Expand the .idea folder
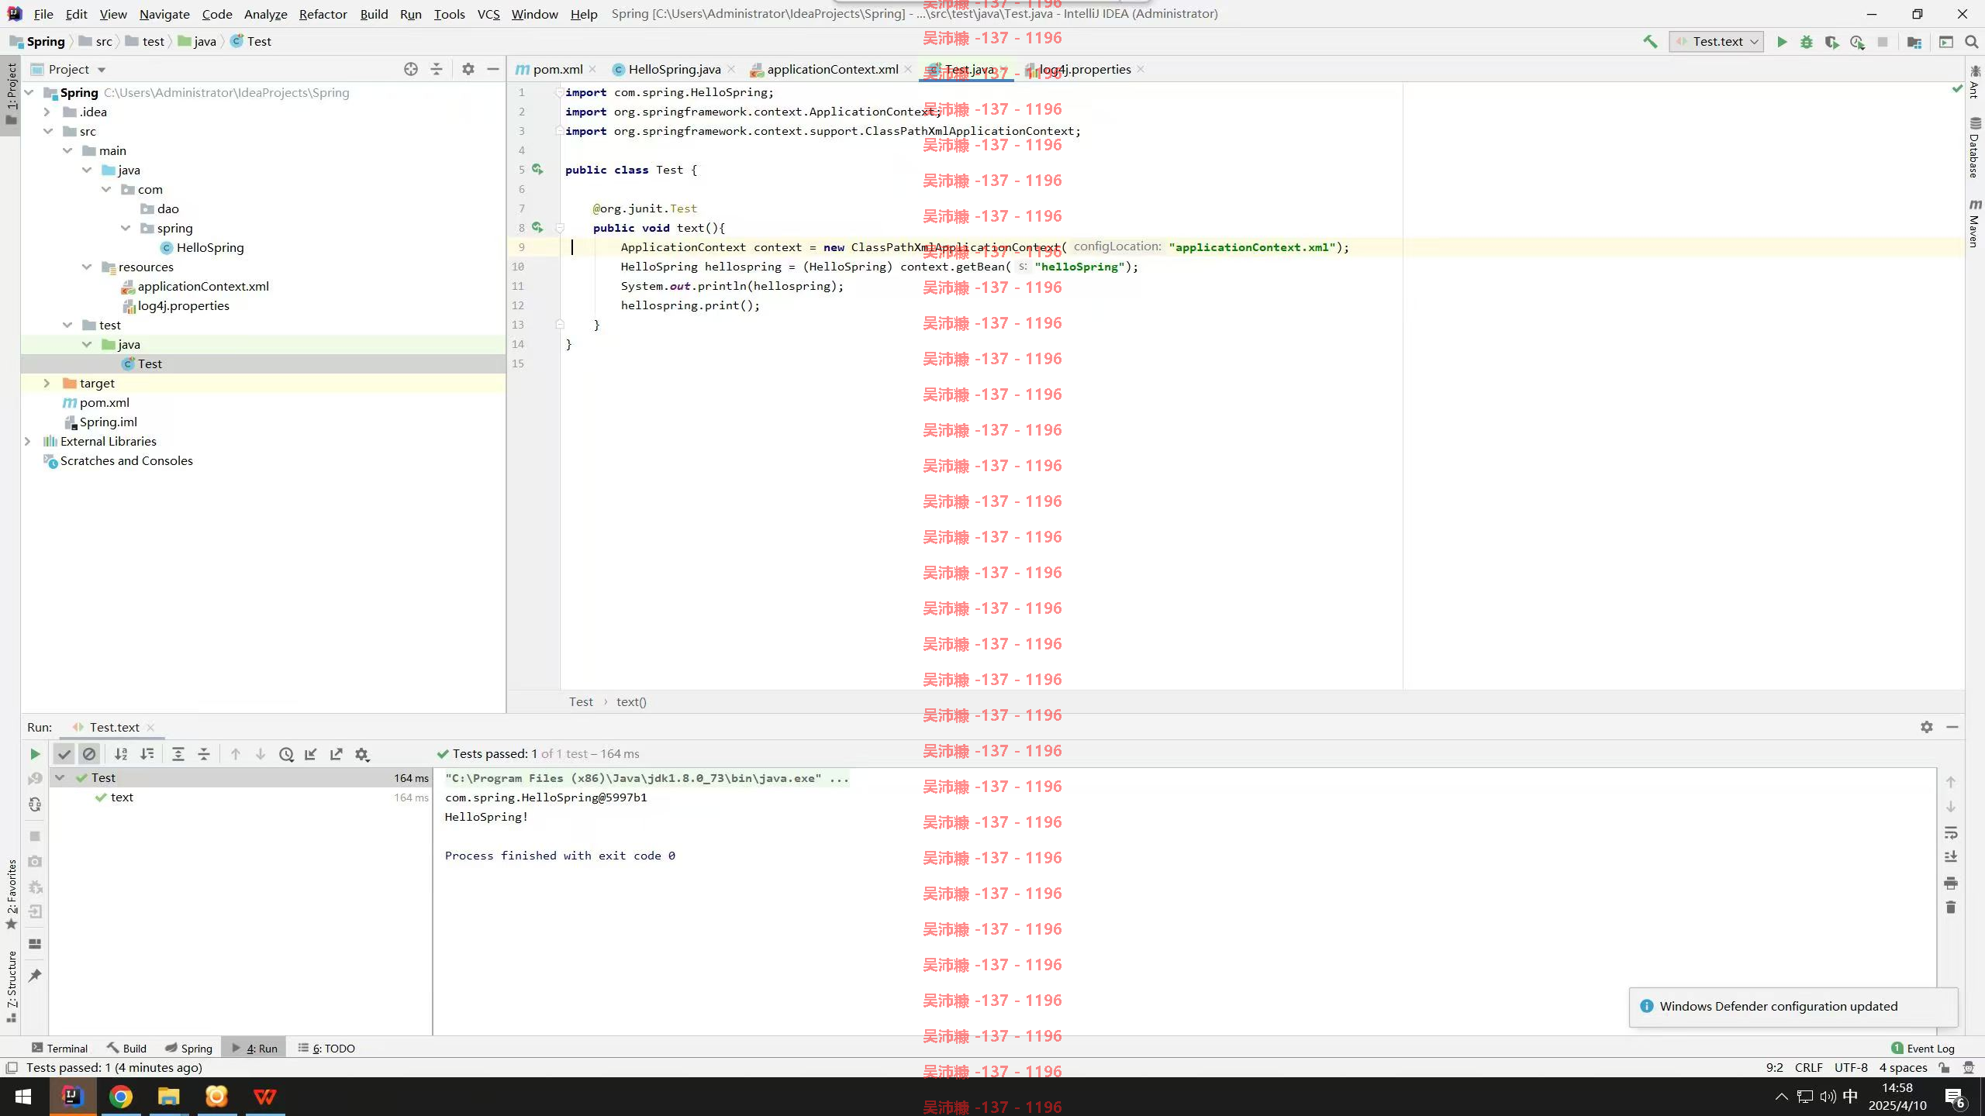This screenshot has width=1985, height=1116. [x=47, y=112]
